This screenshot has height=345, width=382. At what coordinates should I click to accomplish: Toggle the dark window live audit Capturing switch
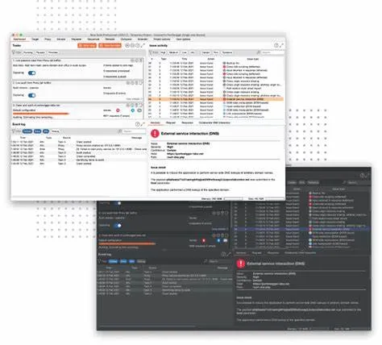(x=118, y=225)
